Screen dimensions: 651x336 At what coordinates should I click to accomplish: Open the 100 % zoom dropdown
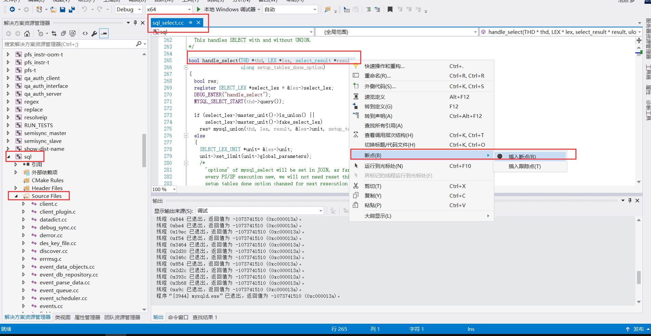164,189
